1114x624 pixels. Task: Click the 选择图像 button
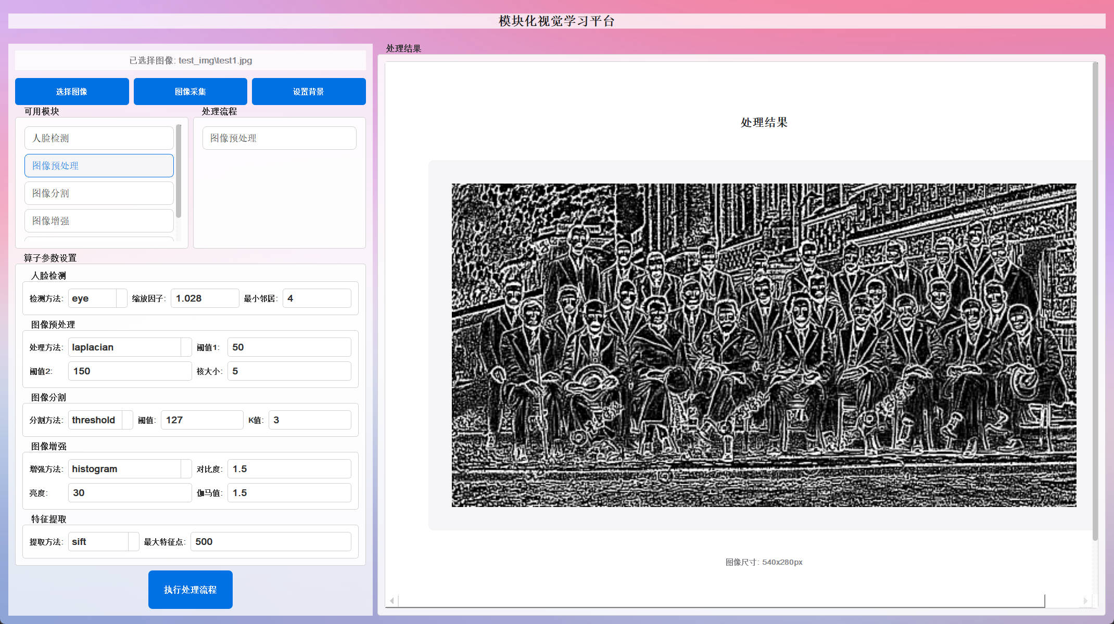72,92
